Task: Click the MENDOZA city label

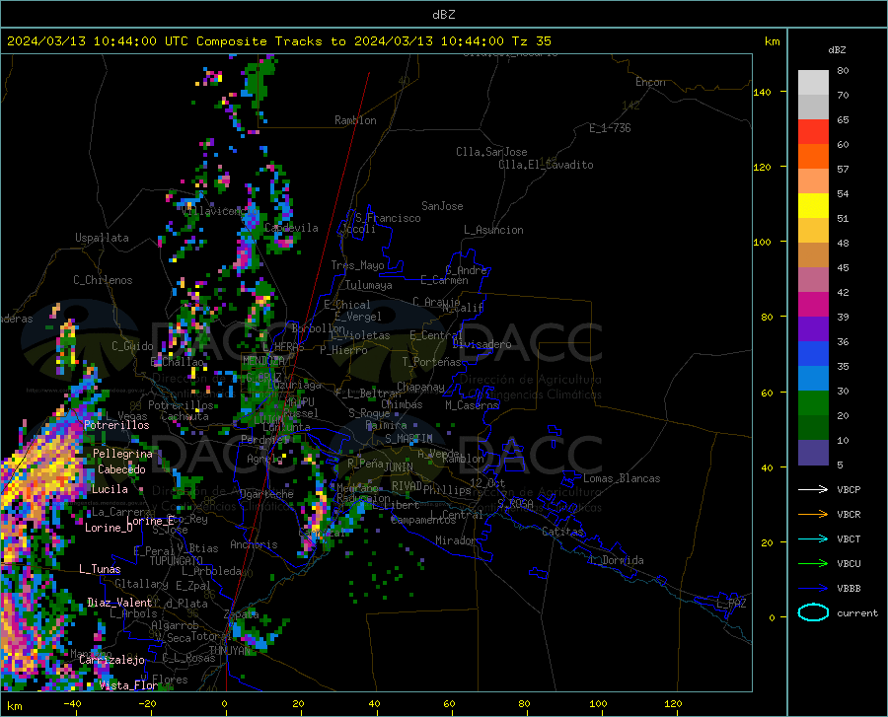Action: pyautogui.click(x=263, y=360)
